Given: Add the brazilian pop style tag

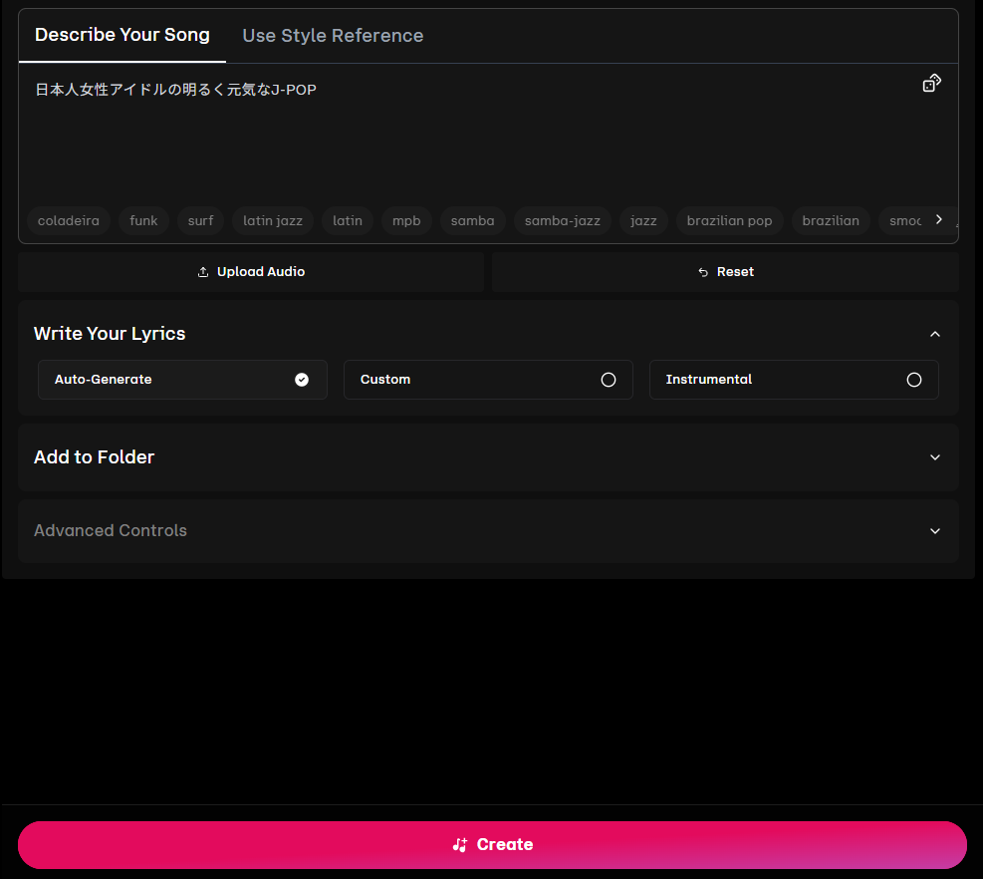Looking at the screenshot, I should point(729,221).
